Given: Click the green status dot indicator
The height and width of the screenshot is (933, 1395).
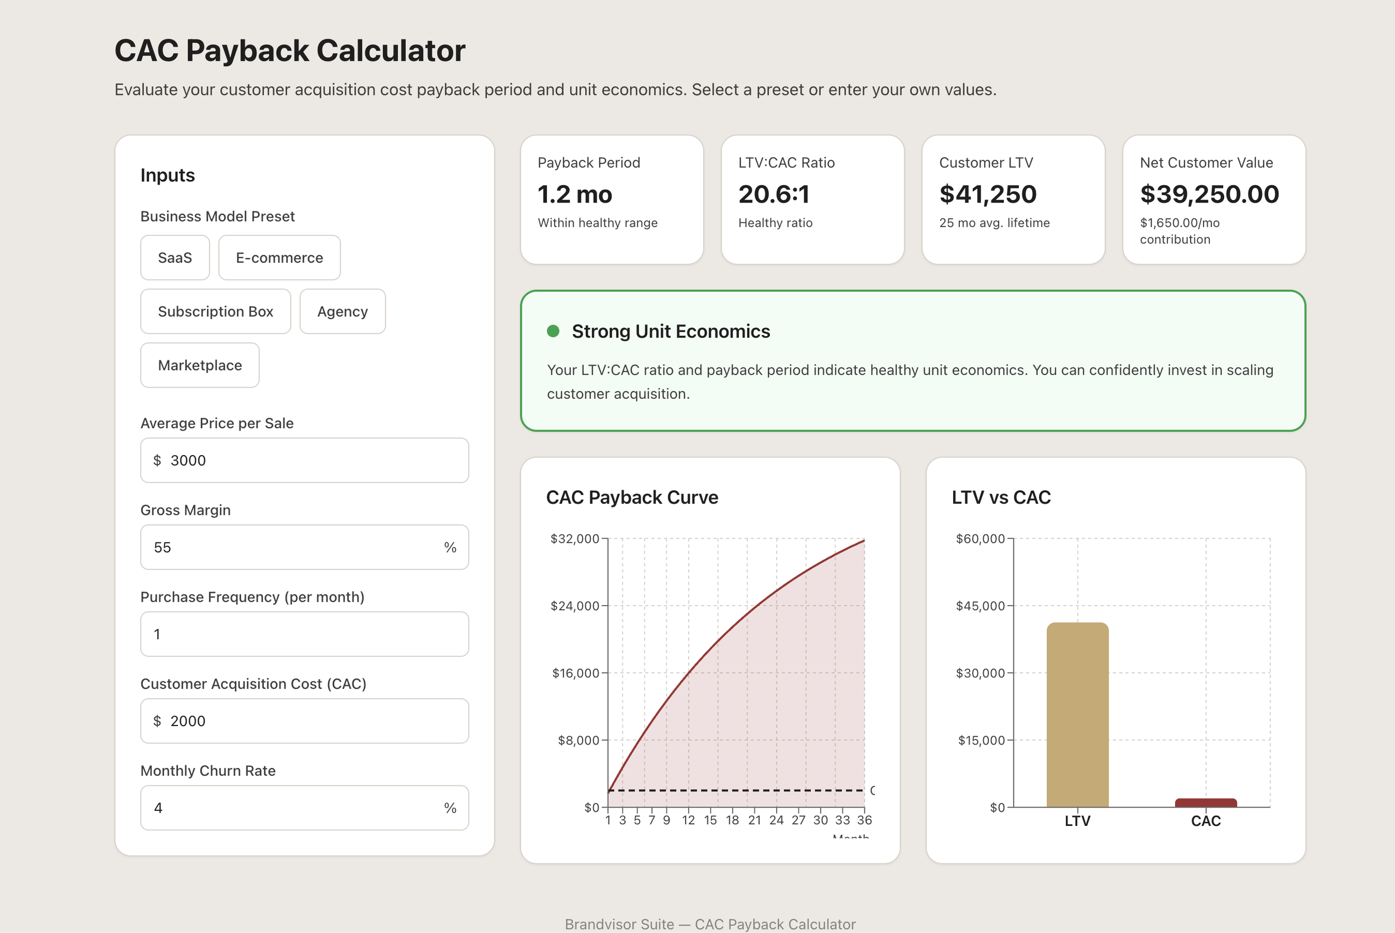Looking at the screenshot, I should pos(553,331).
